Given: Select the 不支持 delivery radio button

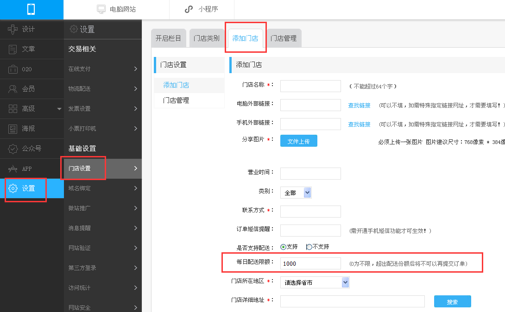Looking at the screenshot, I should (309, 247).
